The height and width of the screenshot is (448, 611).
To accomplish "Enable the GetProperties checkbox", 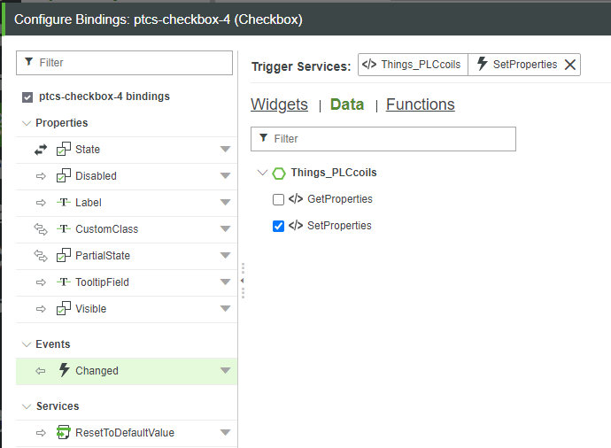I will (278, 199).
